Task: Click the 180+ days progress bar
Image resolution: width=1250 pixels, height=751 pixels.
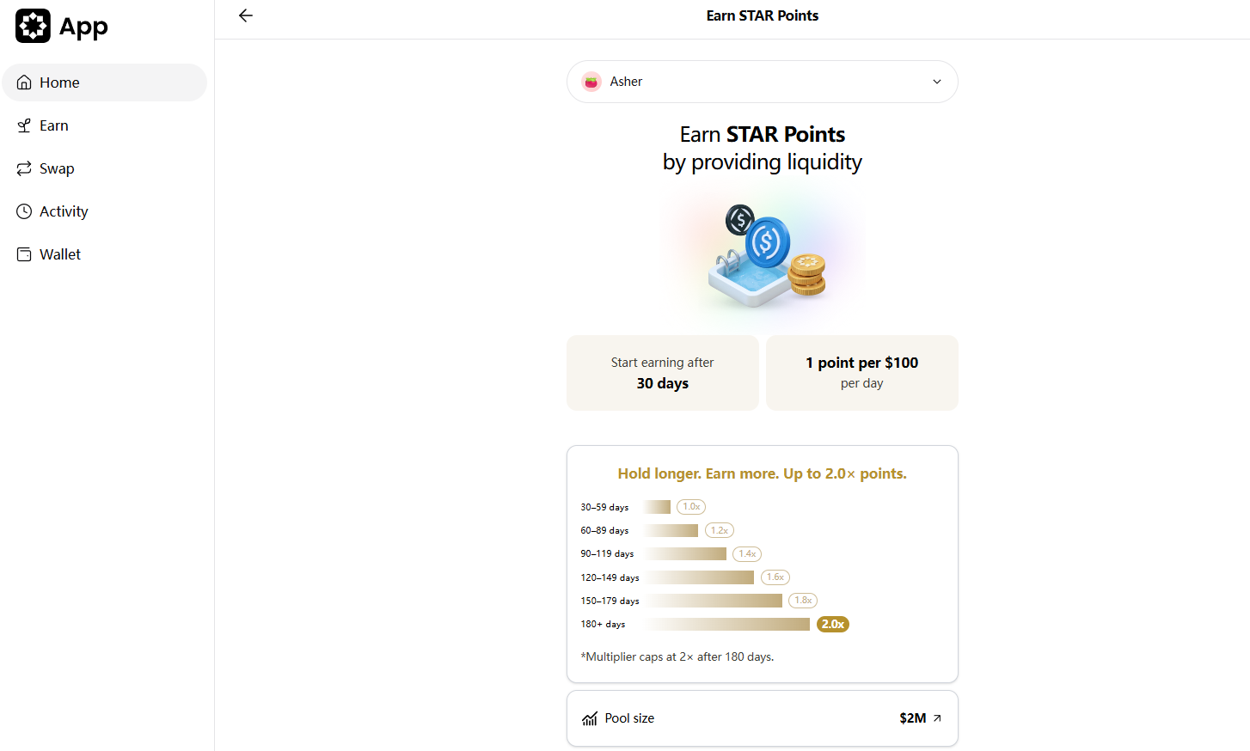Action: point(726,624)
